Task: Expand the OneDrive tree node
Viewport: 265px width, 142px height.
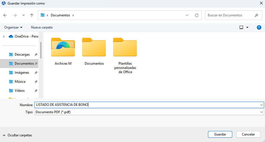Action: 4,36
